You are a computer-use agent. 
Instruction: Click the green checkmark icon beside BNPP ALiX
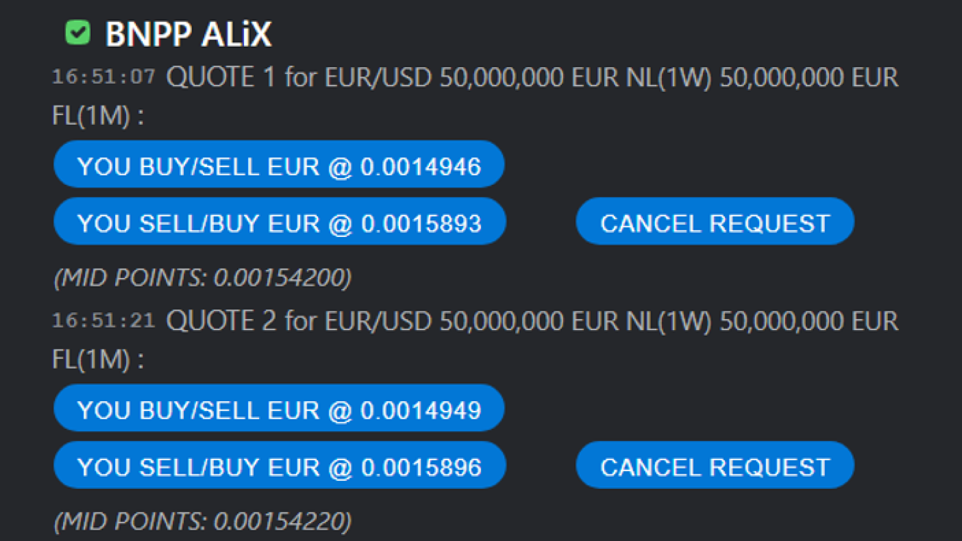click(78, 33)
